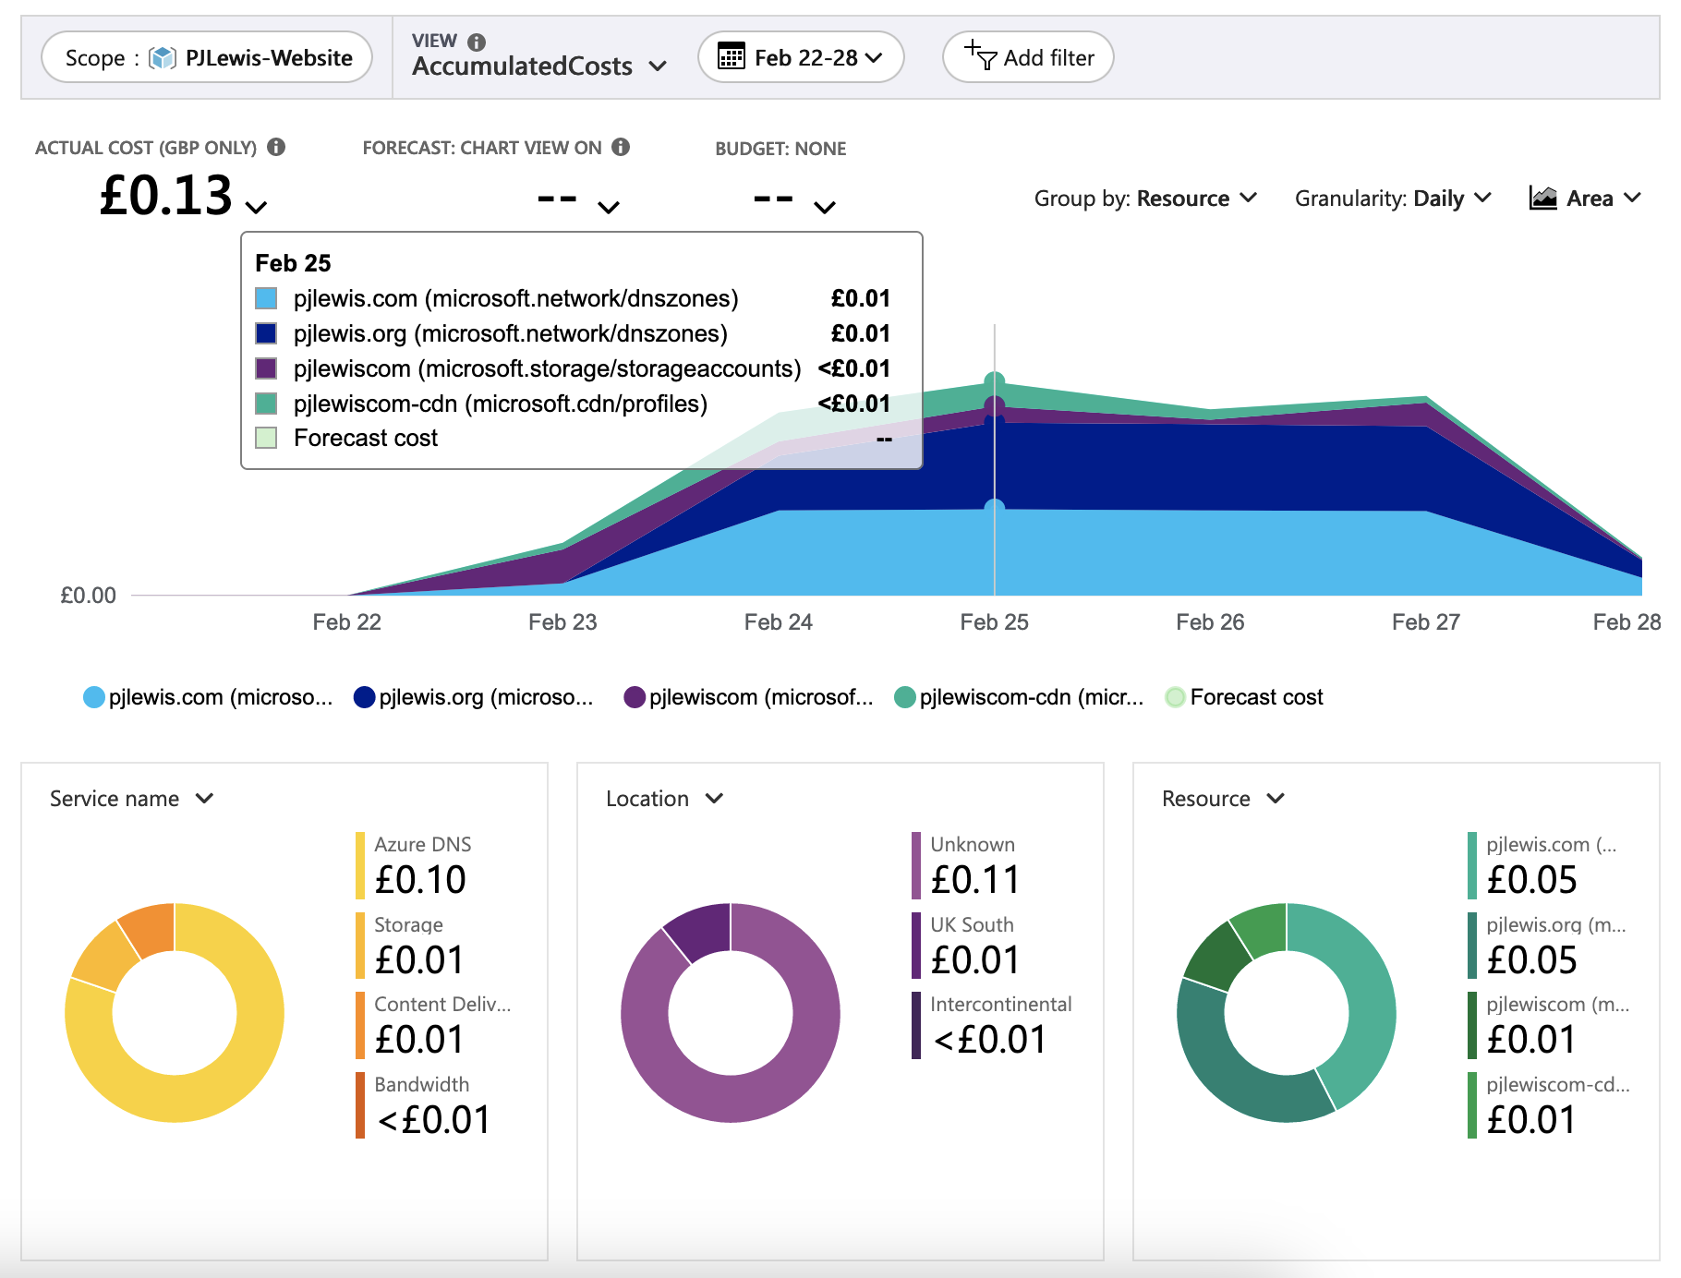Select the pjlewiscom (m... £0.01 resource entry
Viewport: 1681px width, 1278px height.
[x=1549, y=1025]
